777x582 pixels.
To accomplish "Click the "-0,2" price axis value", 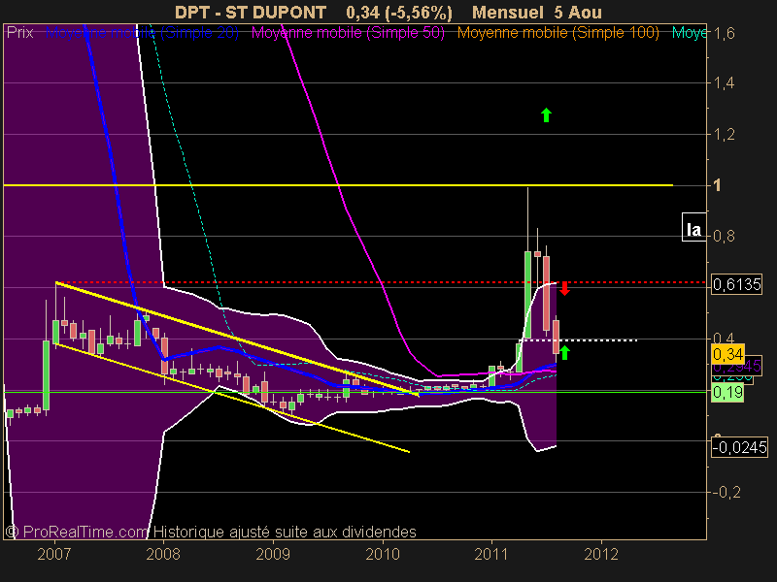I will click(726, 492).
